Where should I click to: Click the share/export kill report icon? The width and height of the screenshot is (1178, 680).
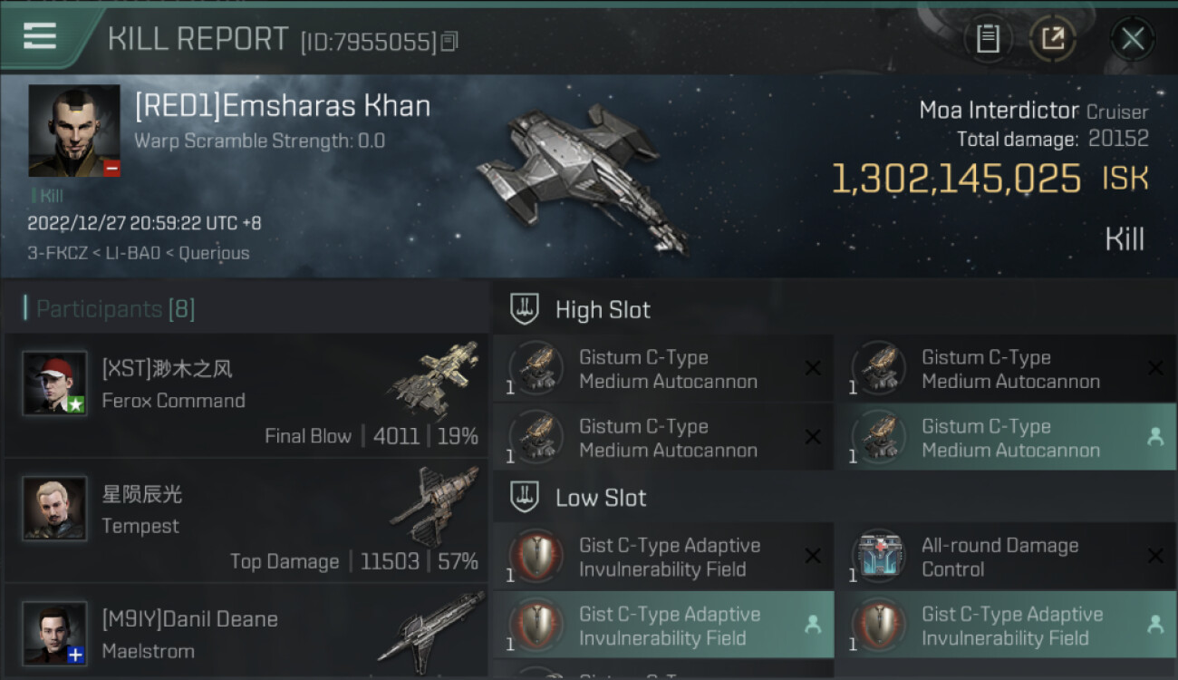pyautogui.click(x=1053, y=38)
